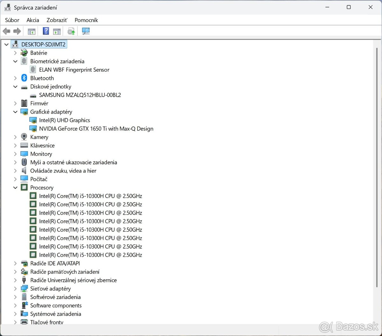Image resolution: width=382 pixels, height=336 pixels.
Task: Click the ELAN WBF Fingerprint Sensor icon
Action: coord(33,70)
